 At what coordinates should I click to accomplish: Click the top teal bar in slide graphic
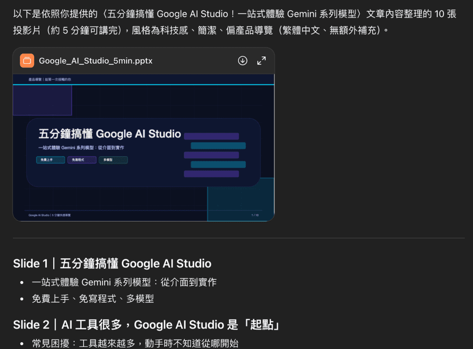click(218, 146)
